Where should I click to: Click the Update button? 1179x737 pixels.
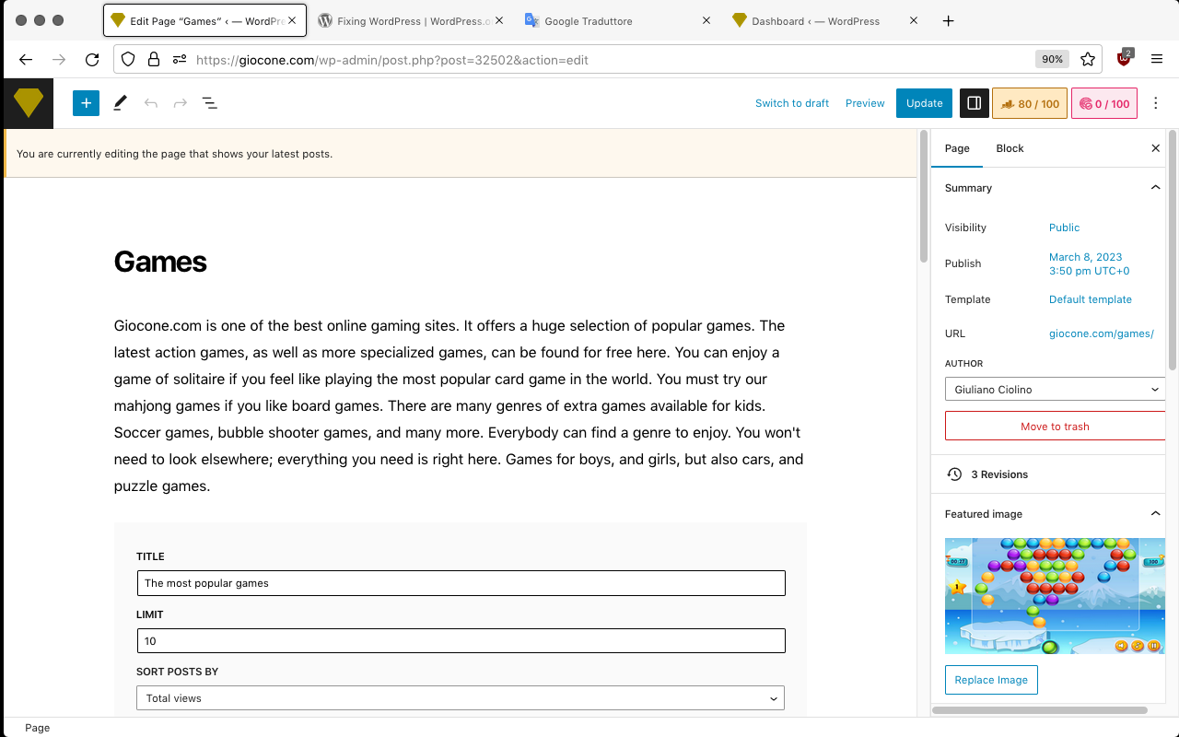coord(924,103)
